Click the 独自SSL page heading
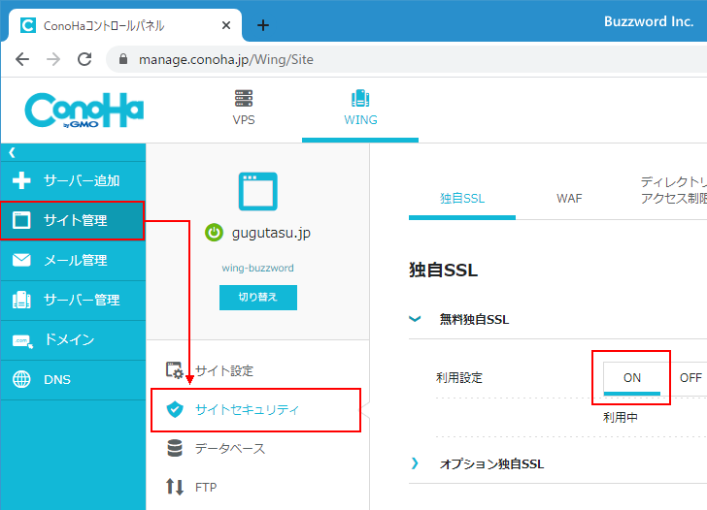 [x=443, y=271]
